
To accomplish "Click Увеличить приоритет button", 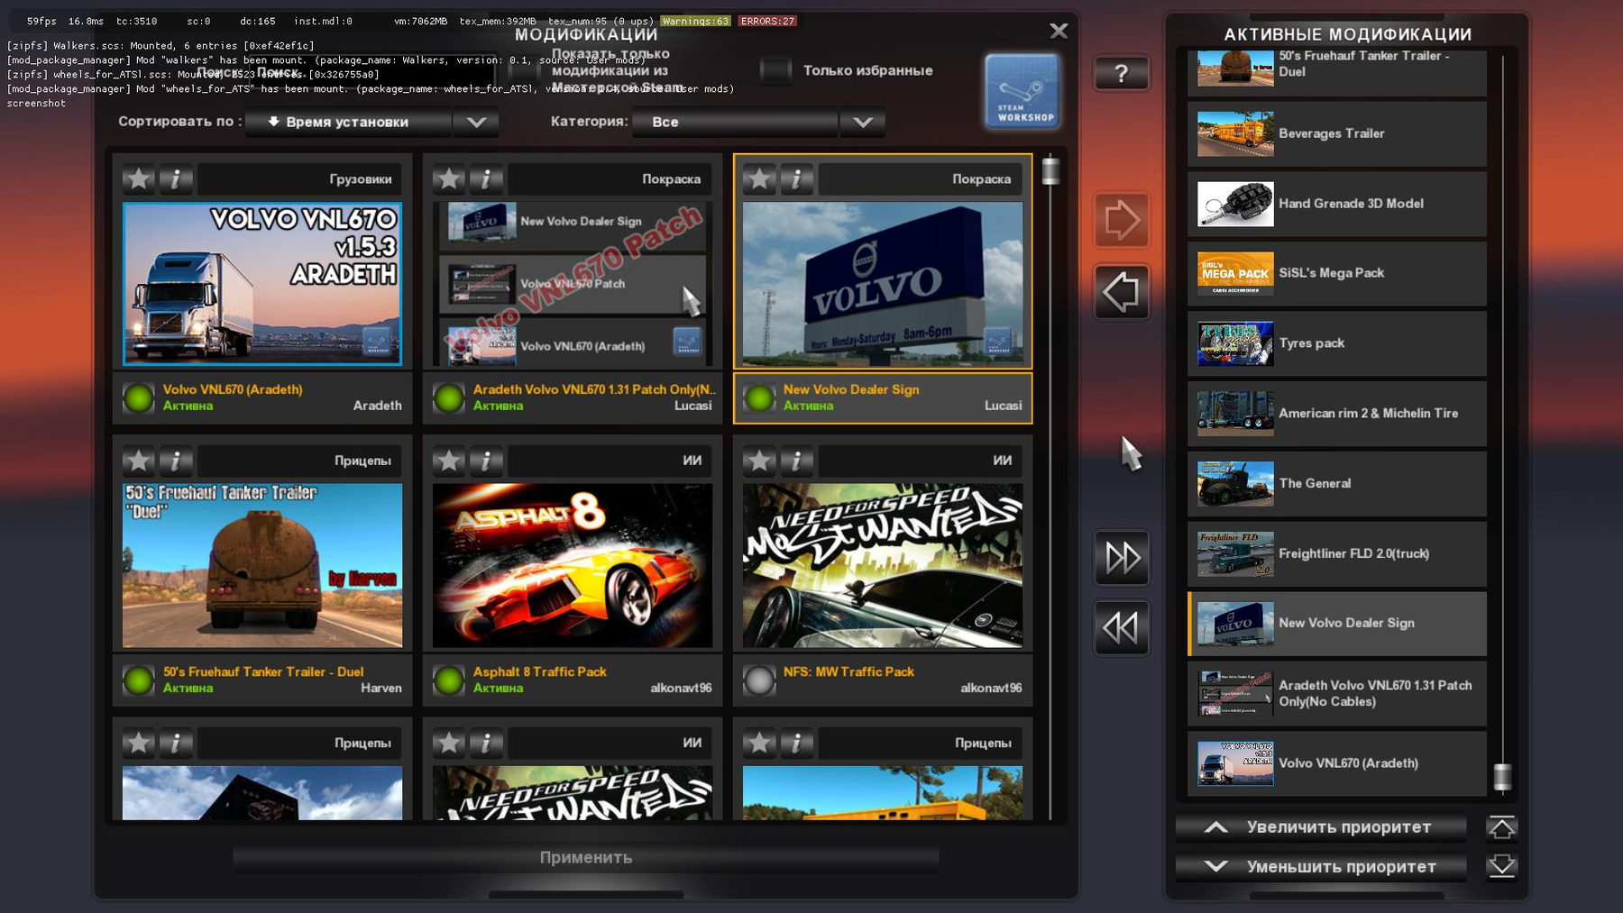I will [1321, 827].
